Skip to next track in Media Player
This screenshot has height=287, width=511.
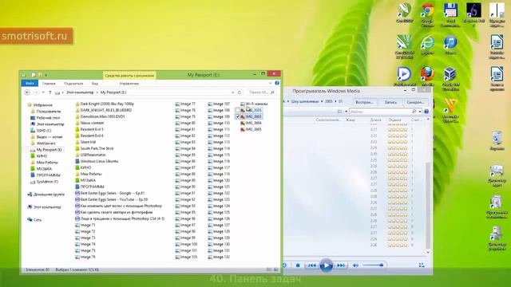(x=341, y=265)
